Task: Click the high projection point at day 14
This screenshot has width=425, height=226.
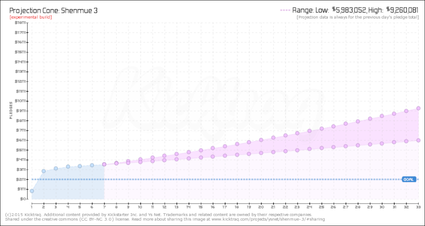Action: point(189,152)
